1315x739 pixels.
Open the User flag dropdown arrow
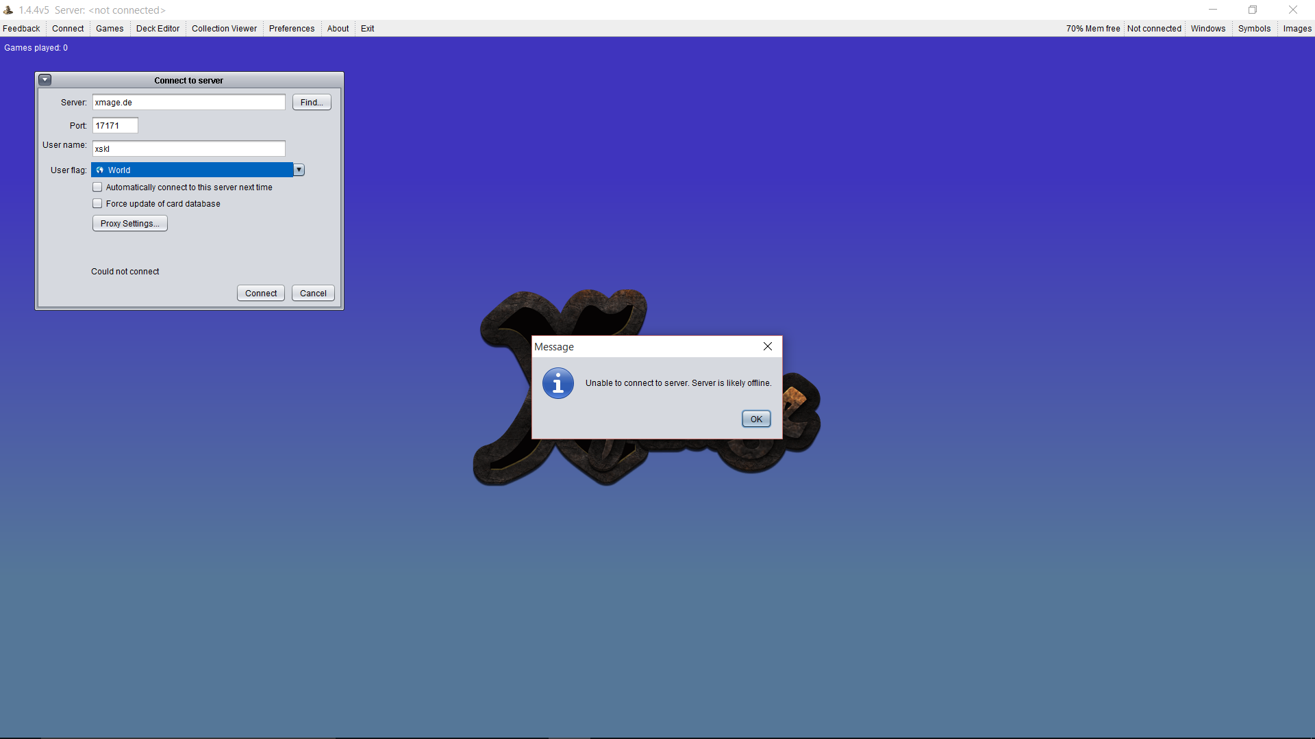pyautogui.click(x=299, y=170)
